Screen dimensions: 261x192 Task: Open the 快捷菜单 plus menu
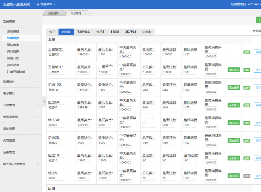coord(46,4)
